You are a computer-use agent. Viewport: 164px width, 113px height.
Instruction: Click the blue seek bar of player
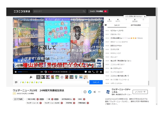[58, 69]
